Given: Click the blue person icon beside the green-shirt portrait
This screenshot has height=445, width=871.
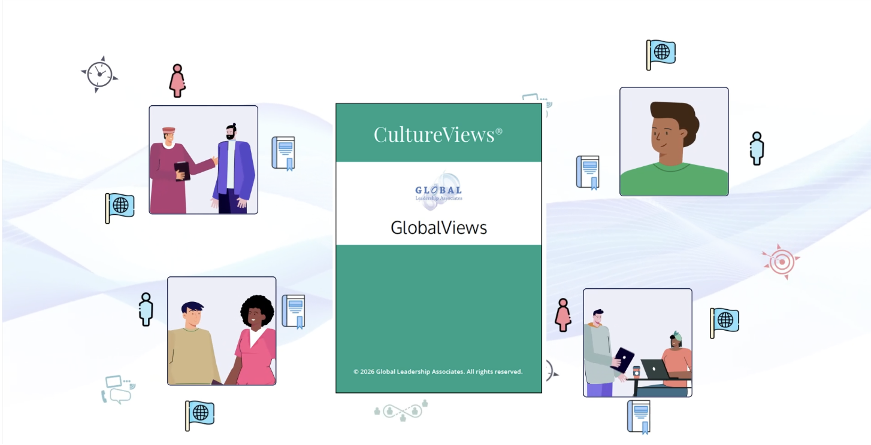Looking at the screenshot, I should pyautogui.click(x=757, y=148).
